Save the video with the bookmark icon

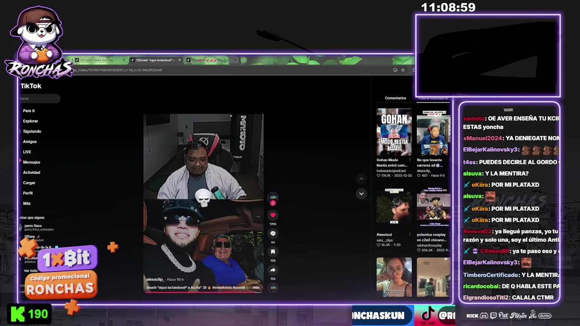[273, 252]
